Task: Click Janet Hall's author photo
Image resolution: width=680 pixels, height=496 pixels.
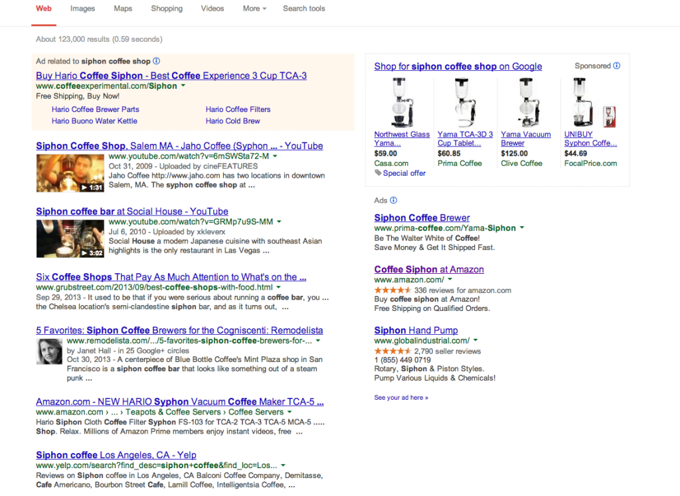Action: click(x=49, y=351)
